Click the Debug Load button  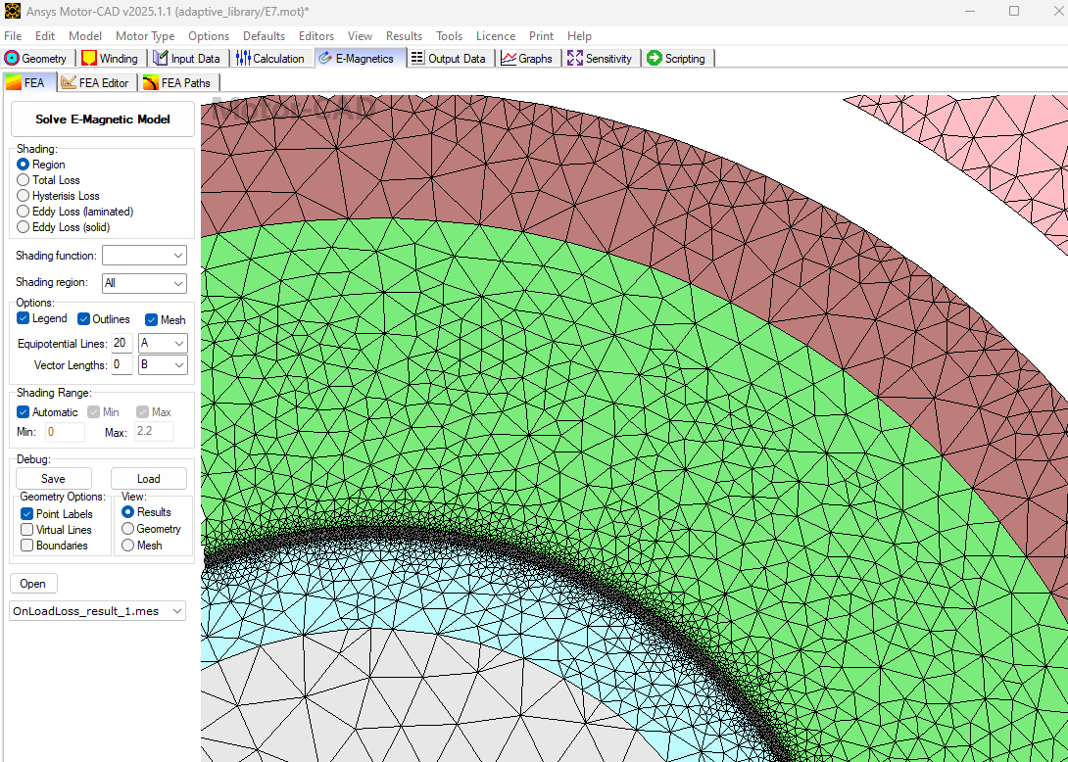(149, 479)
